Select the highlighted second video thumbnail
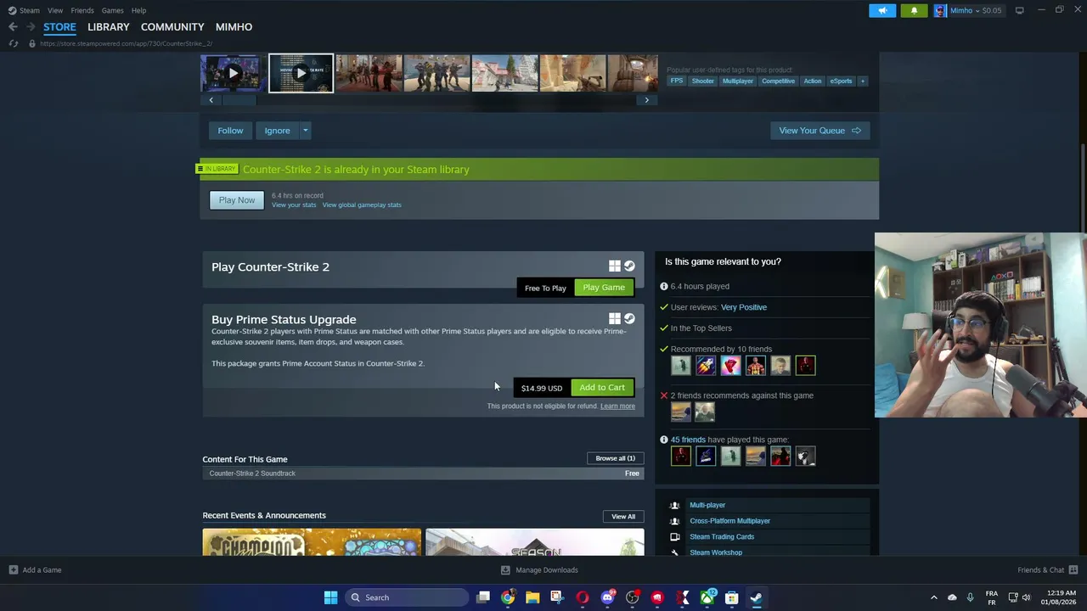1087x611 pixels. click(x=301, y=73)
